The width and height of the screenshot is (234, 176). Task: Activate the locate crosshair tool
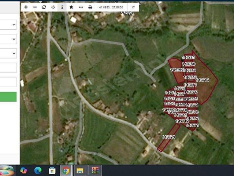click(53, 7)
